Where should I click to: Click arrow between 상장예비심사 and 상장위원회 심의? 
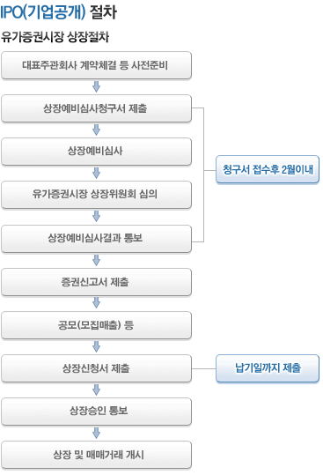click(x=96, y=173)
